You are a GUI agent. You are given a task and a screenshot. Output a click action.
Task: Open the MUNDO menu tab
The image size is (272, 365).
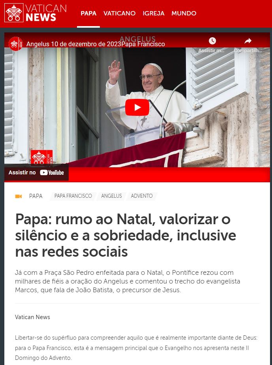point(184,13)
